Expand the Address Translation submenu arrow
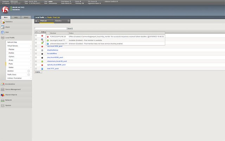This screenshot has height=141, width=225. pyautogui.click(x=31, y=78)
